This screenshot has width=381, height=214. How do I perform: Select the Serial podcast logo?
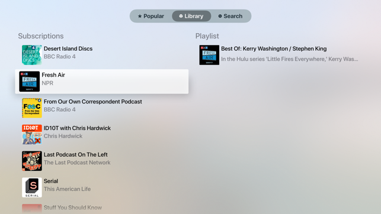pos(32,187)
